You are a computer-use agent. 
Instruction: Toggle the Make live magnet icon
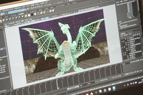pos(42,6)
